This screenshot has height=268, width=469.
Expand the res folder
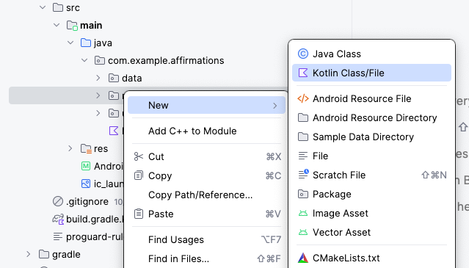point(70,148)
